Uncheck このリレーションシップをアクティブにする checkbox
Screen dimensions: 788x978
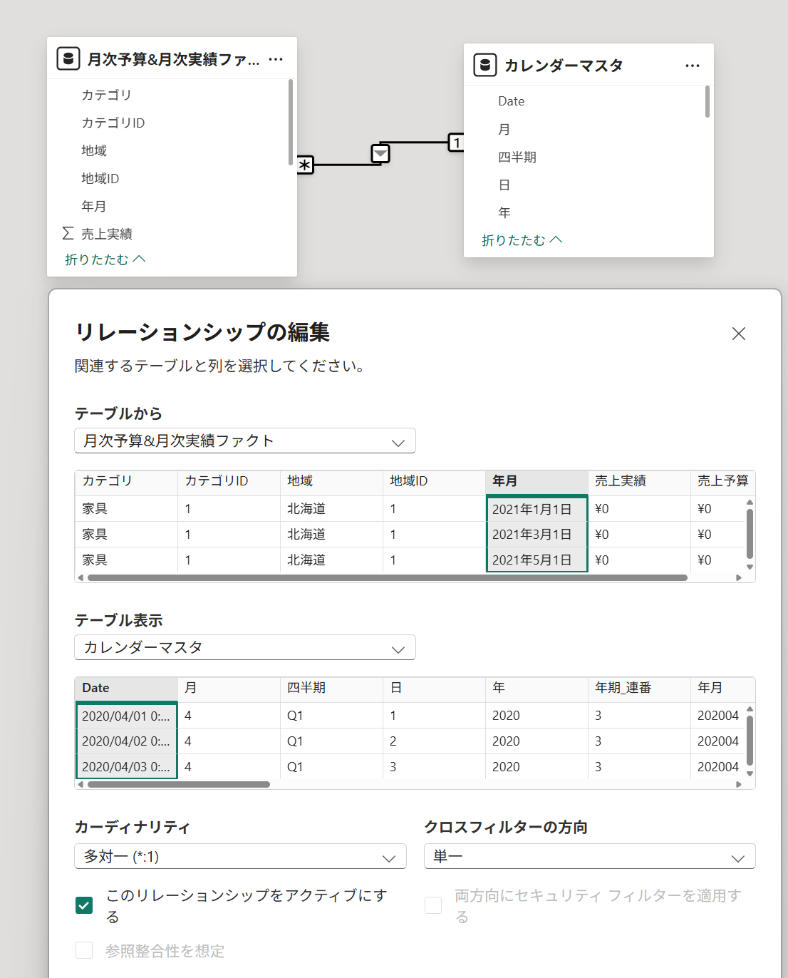(x=84, y=905)
